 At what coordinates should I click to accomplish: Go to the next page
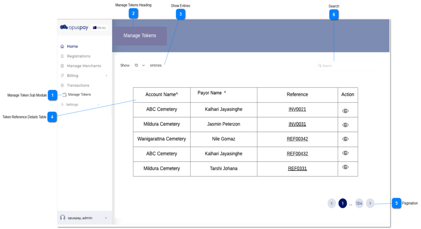pyautogui.click(x=370, y=203)
